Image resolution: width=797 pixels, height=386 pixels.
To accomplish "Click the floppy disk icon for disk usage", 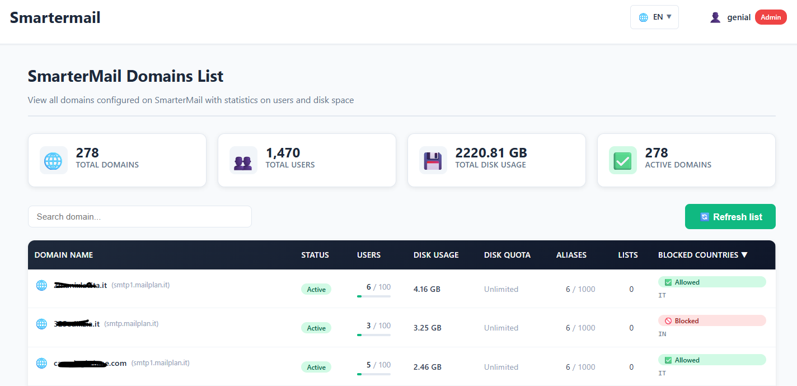I will (x=433, y=160).
